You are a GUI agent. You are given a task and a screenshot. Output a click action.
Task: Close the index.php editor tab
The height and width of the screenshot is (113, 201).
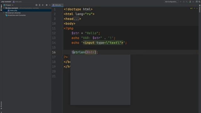coord(62,5)
